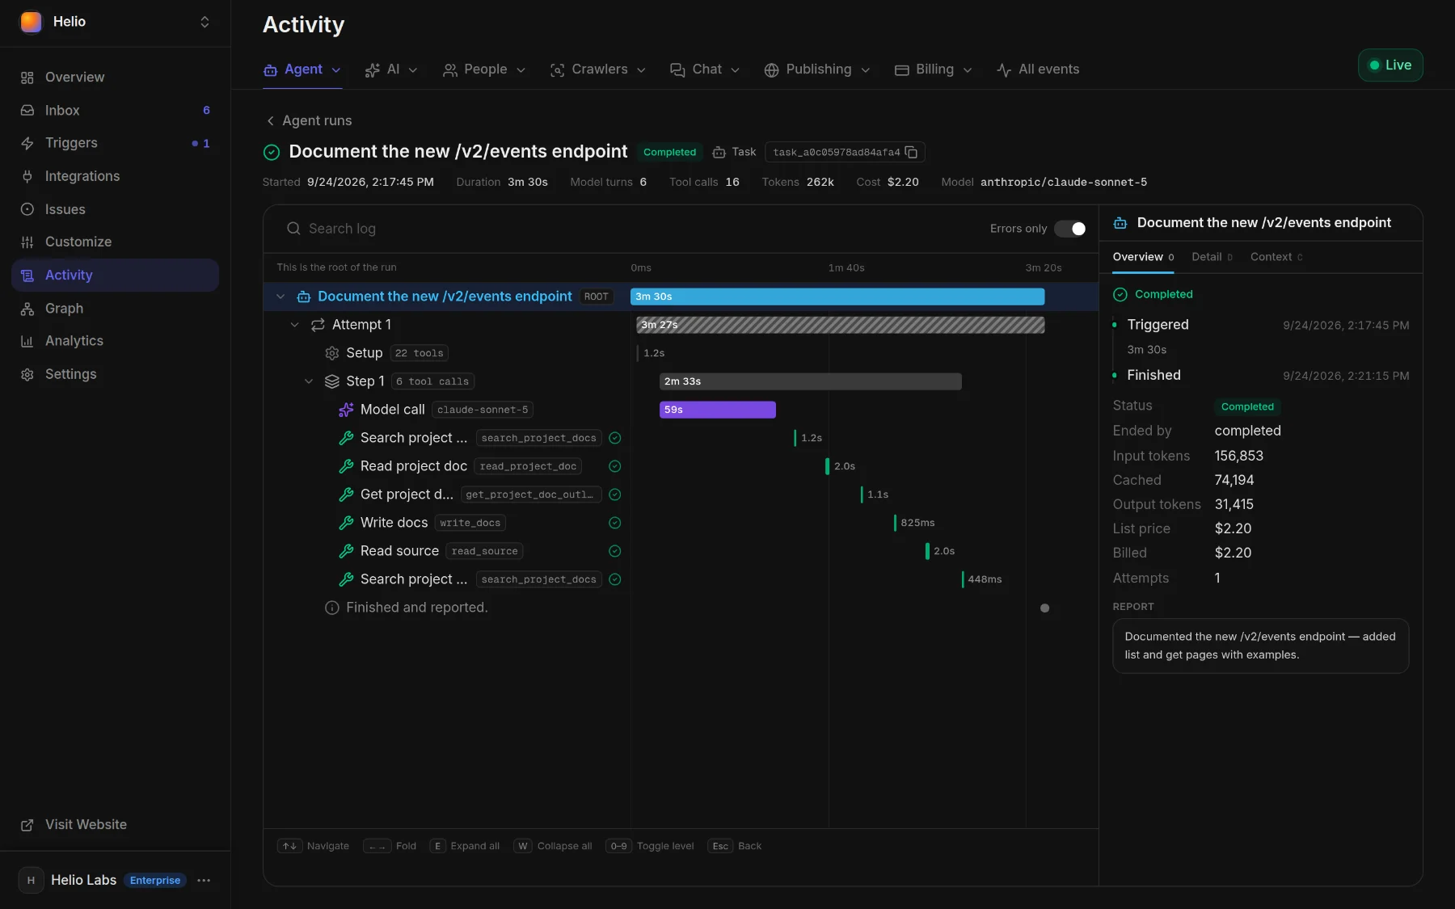Go to Integrations plug icon
The width and height of the screenshot is (1455, 909).
(x=27, y=176)
